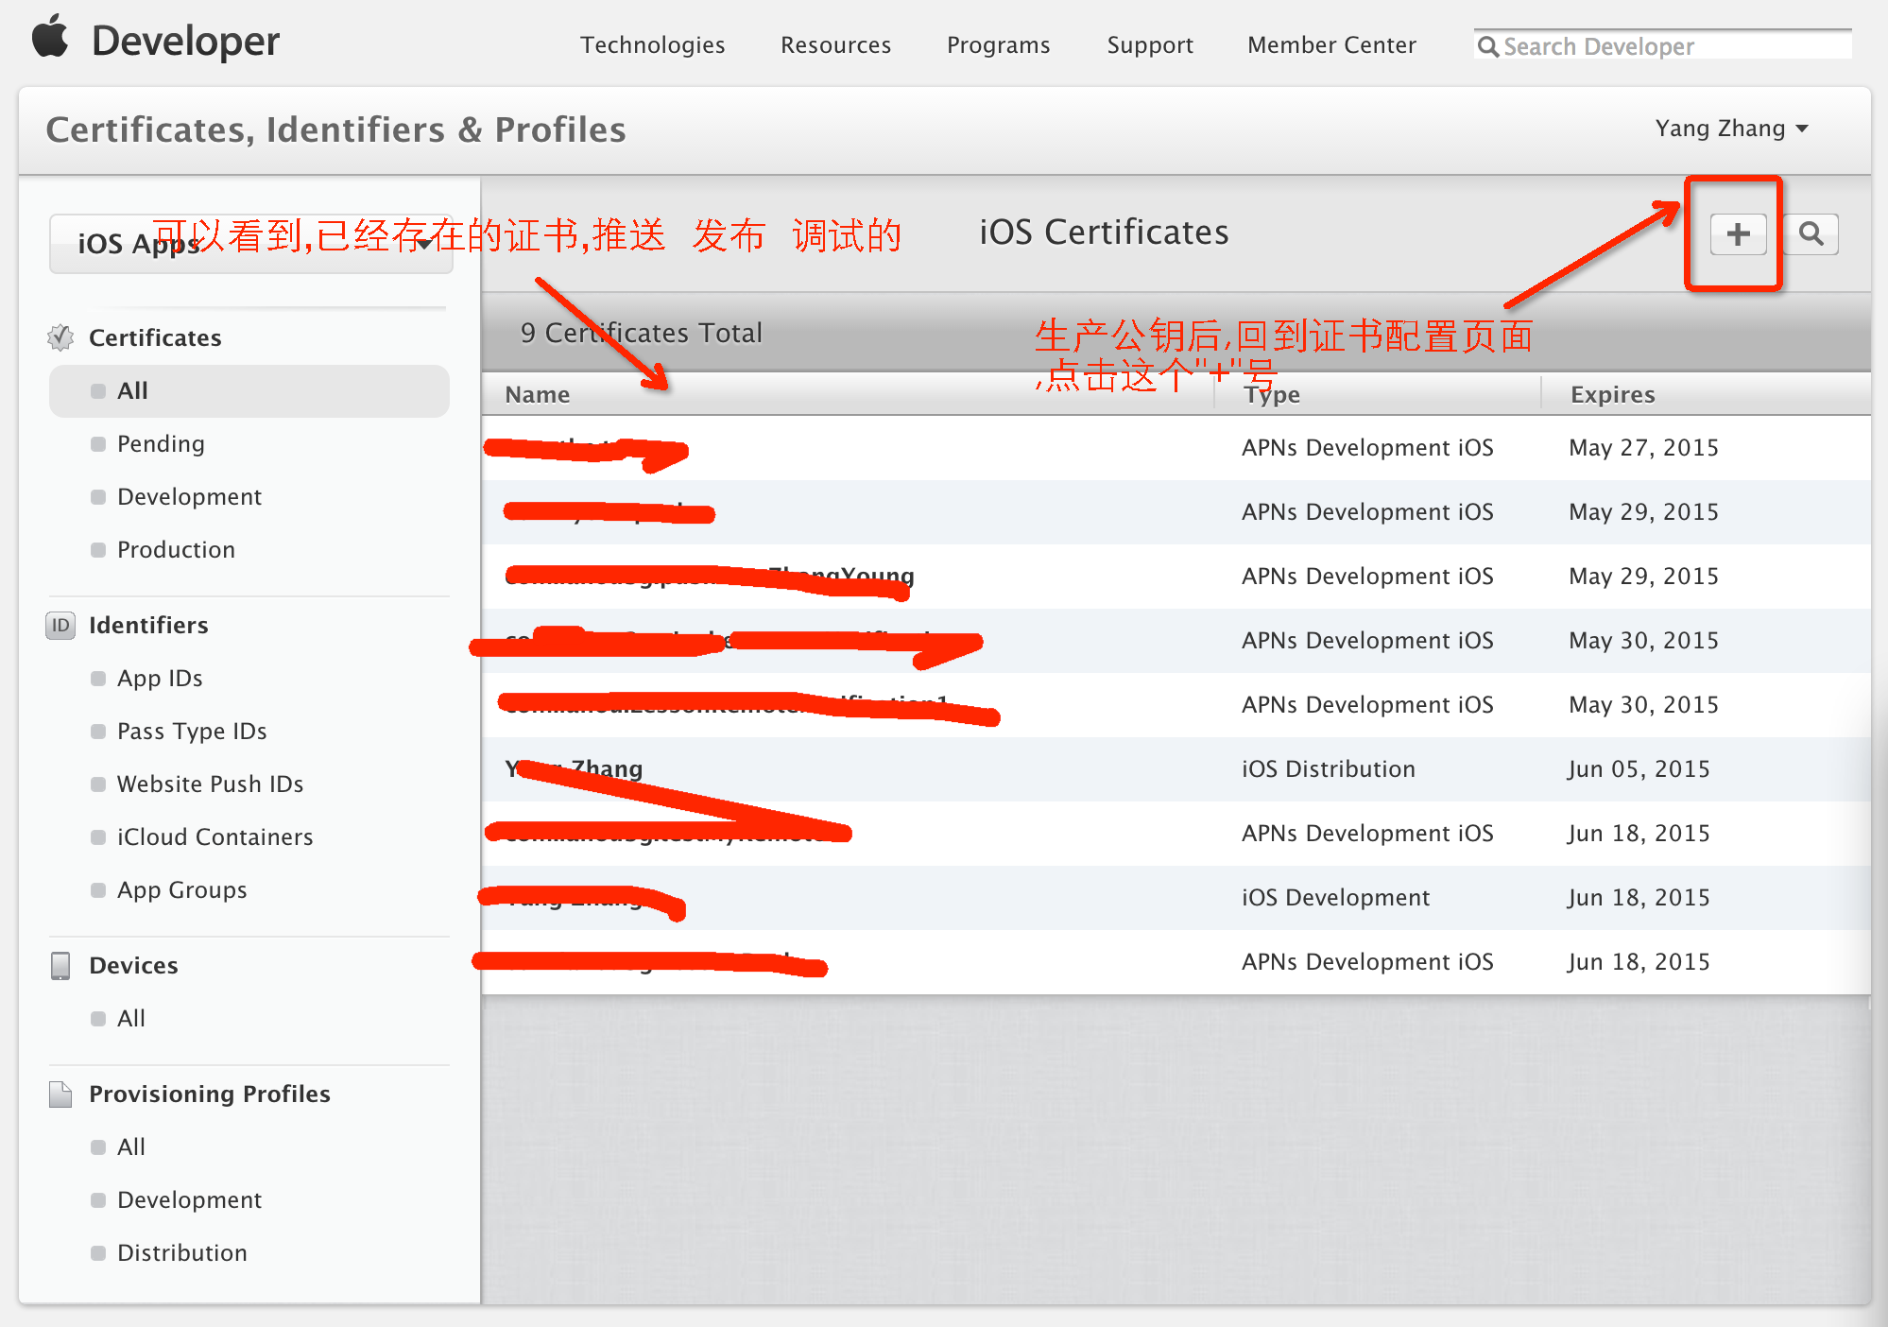
Task: Click the iOS Certificates title
Action: pyautogui.click(x=1104, y=232)
